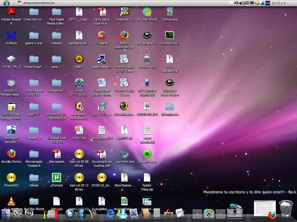This screenshot has height=222, width=297.
Task: Select Microangelo Toolset 6 folder
Action: point(34,154)
